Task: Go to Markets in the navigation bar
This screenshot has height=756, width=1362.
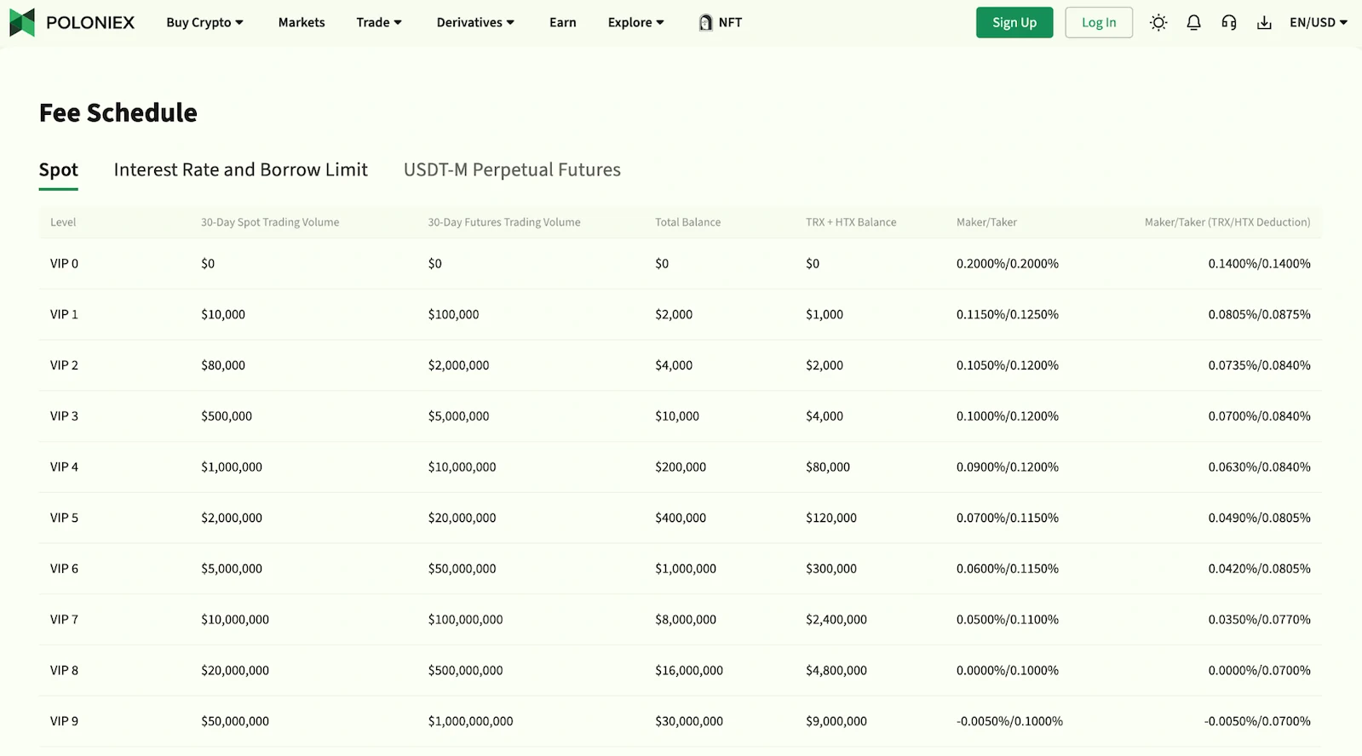Action: [x=302, y=23]
